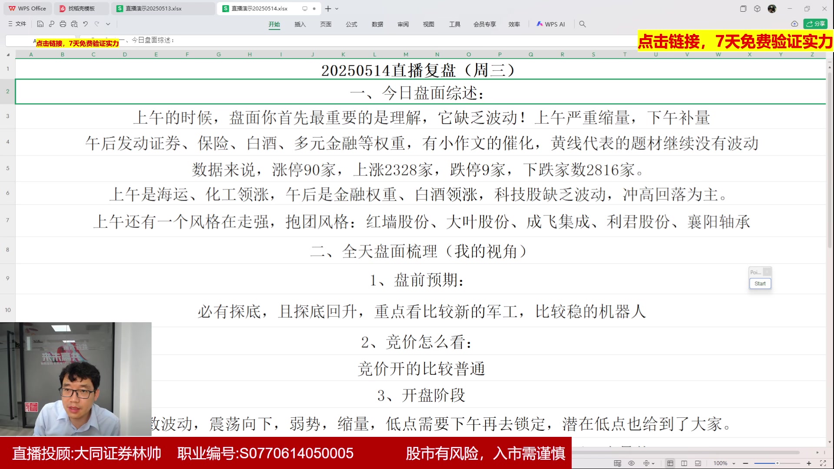Click the Print icon
The height and width of the screenshot is (469, 834).
[x=63, y=24]
